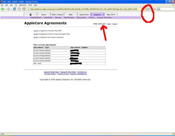Open the Training subnav link
This screenshot has width=175, height=136.
[x=91, y=18]
